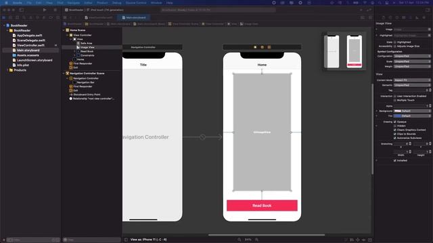433x243 pixels.
Task: Open the Xcode menu
Action: tap(17, 3)
